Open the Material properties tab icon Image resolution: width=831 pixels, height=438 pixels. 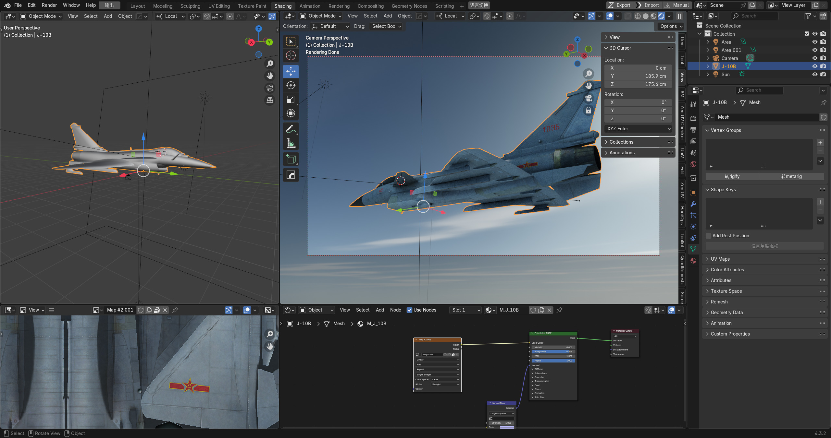tap(693, 261)
